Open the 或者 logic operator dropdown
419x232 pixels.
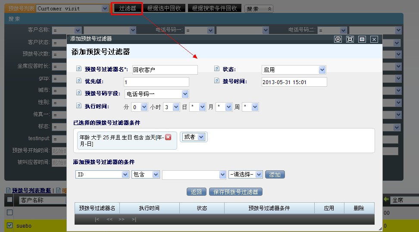pyautogui.click(x=194, y=137)
